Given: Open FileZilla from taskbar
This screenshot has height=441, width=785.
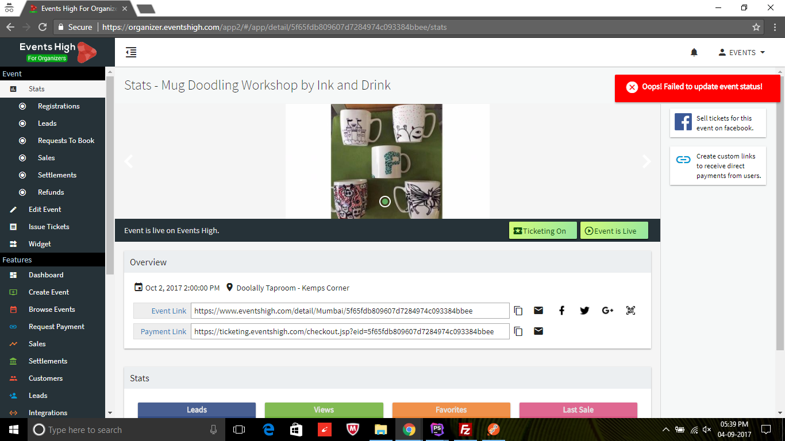Looking at the screenshot, I should coord(465,430).
